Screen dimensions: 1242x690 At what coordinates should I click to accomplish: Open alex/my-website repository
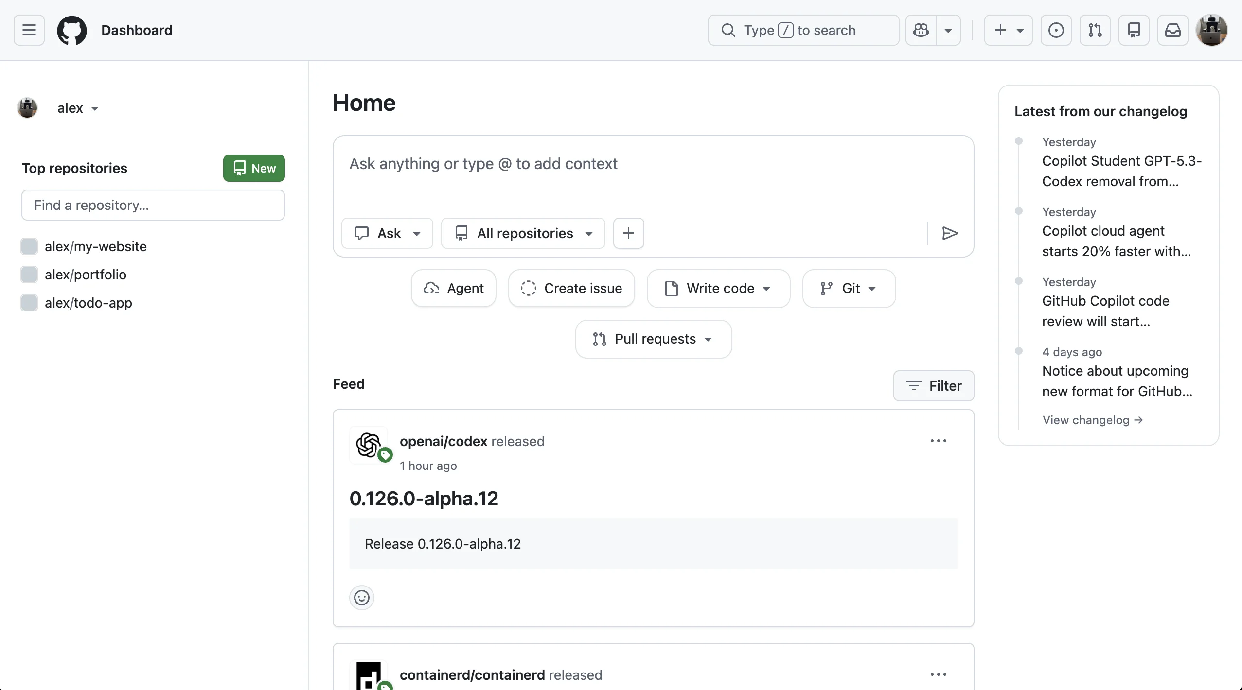tap(96, 246)
